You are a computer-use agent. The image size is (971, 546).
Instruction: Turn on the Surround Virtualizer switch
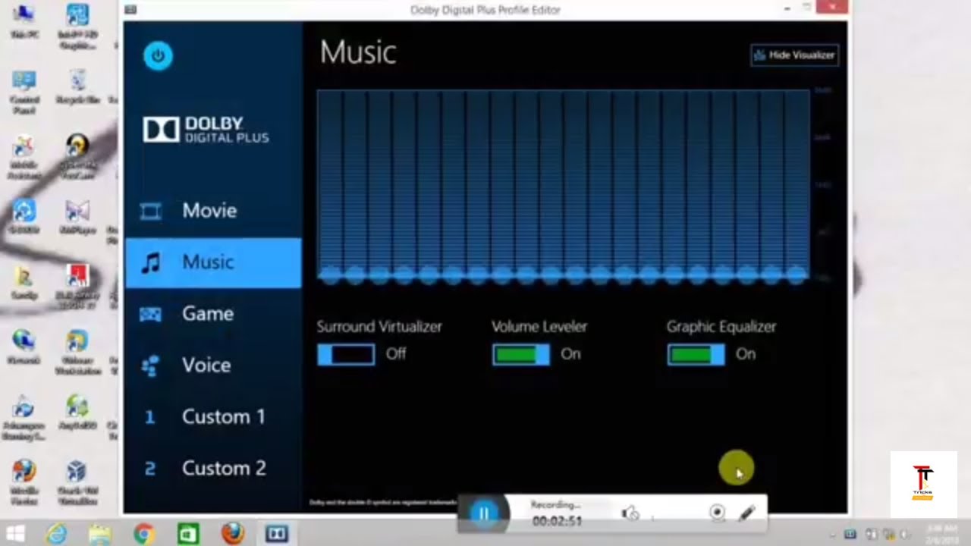346,354
